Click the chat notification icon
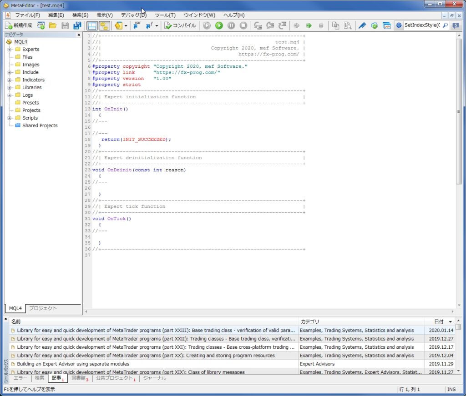Image resolution: width=466 pixels, height=396 pixels. click(x=456, y=25)
